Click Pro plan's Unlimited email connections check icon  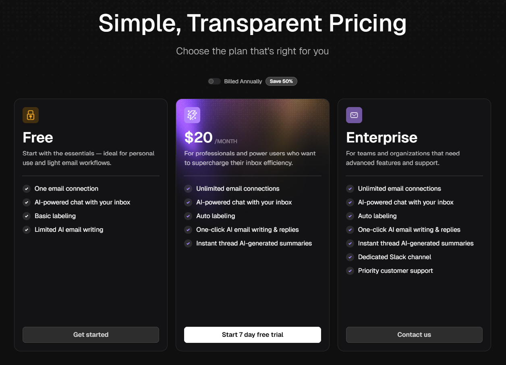coord(188,189)
